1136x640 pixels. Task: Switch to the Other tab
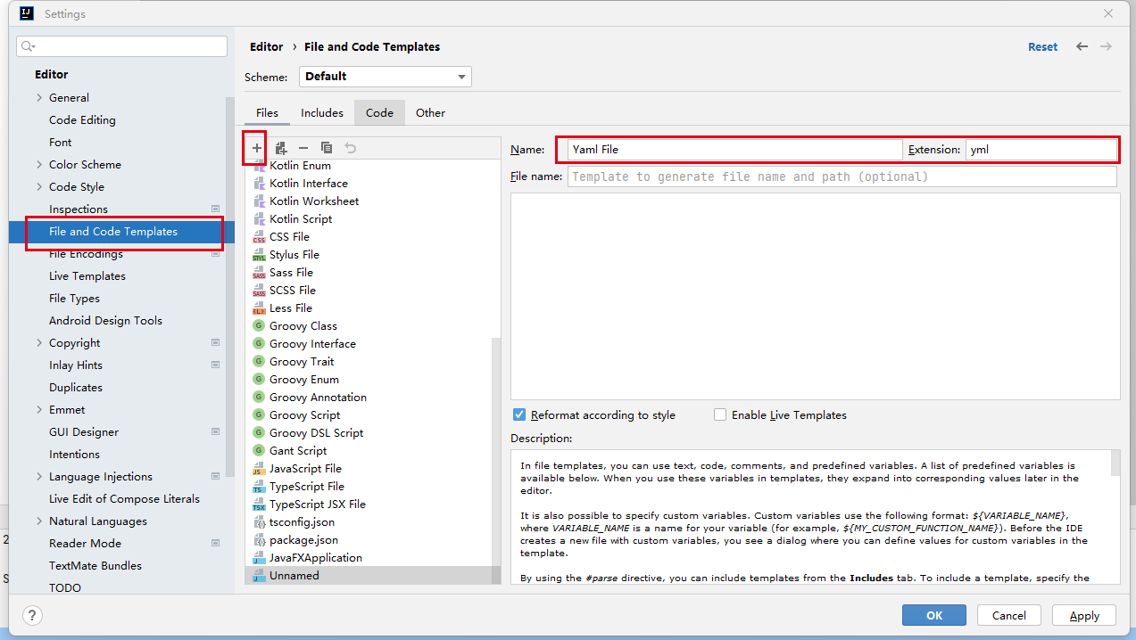coord(430,112)
